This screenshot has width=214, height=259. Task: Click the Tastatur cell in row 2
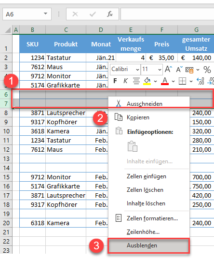pyautogui.click(x=66, y=58)
